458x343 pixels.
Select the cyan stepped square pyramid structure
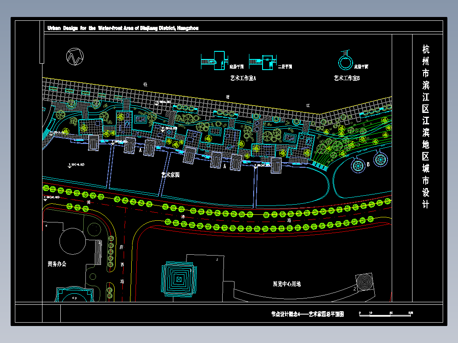tap(179, 279)
